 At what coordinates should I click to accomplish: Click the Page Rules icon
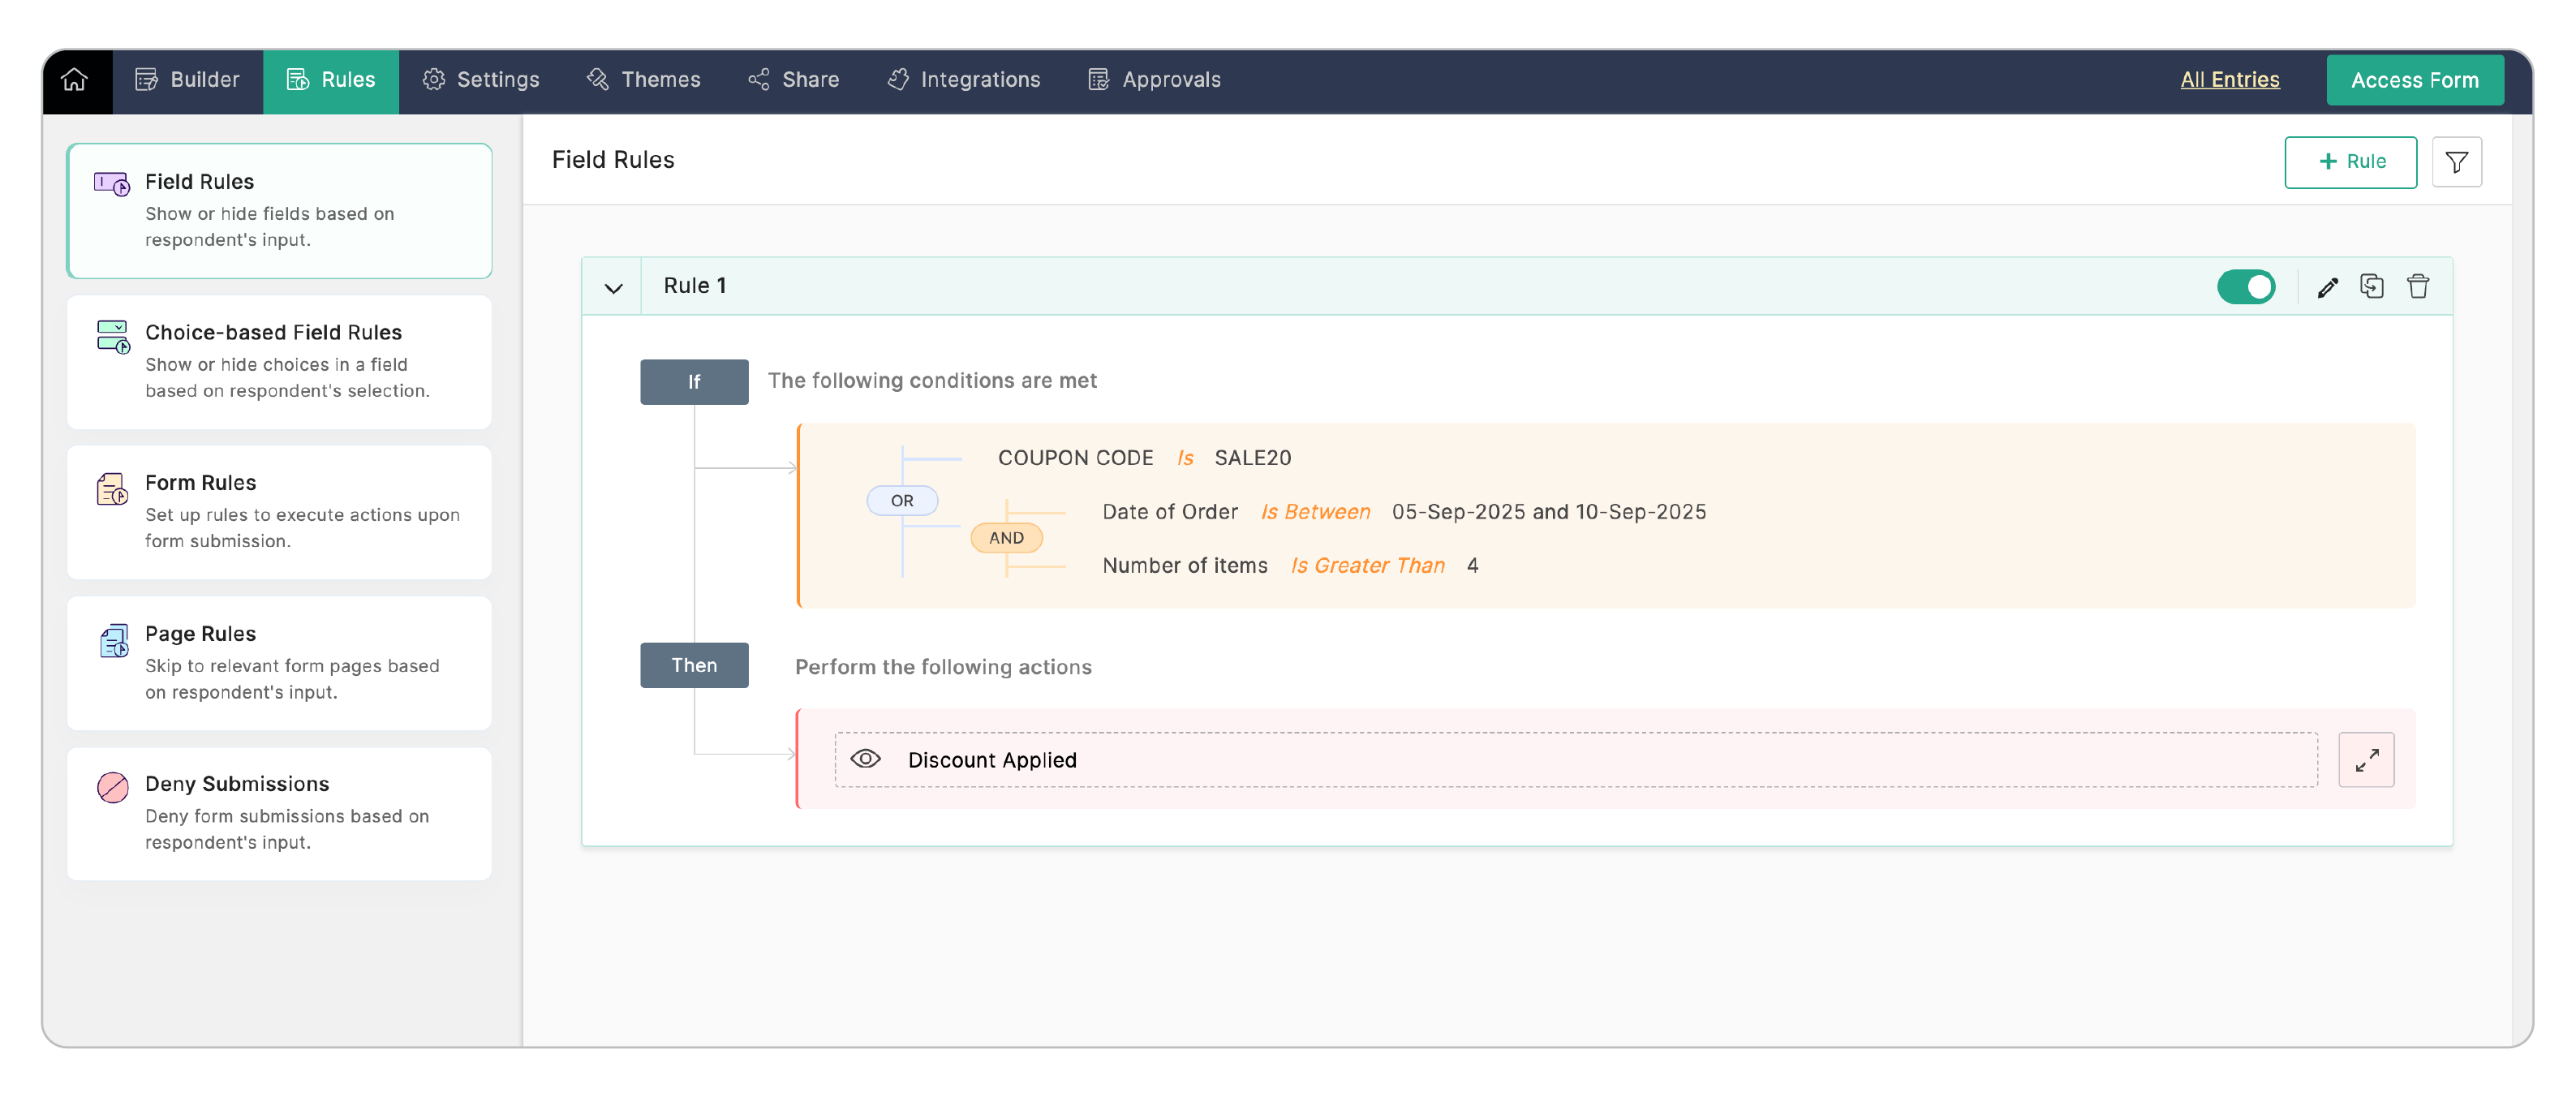point(113,641)
